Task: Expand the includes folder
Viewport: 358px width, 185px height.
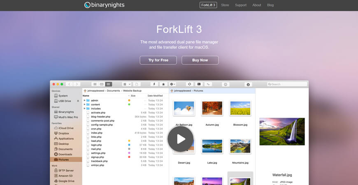Action: pyautogui.click(x=84, y=109)
